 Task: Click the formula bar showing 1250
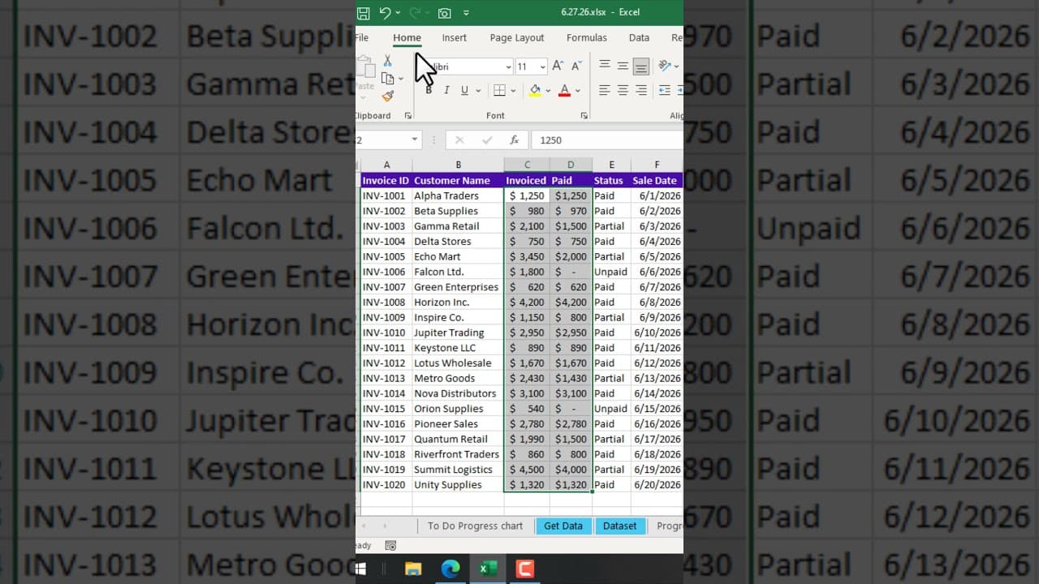tap(607, 140)
